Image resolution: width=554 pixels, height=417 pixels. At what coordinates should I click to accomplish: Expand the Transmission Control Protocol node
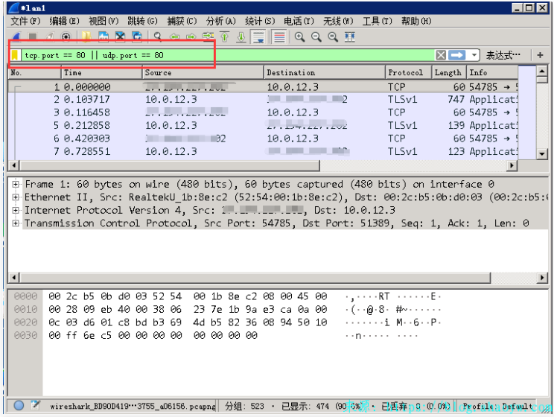pos(16,223)
